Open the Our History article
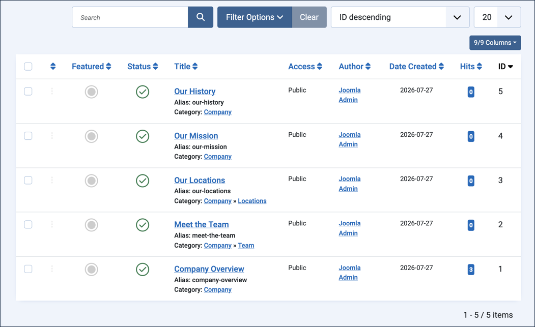 point(195,92)
